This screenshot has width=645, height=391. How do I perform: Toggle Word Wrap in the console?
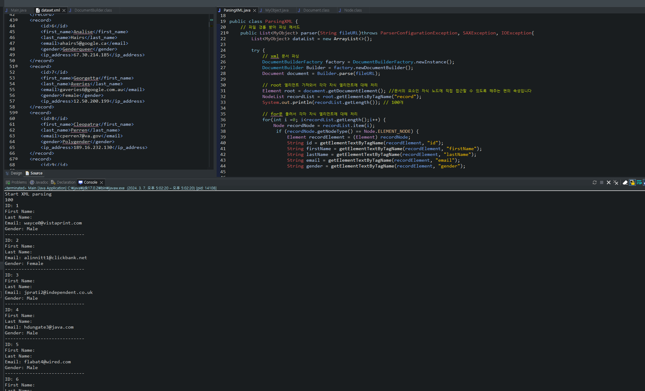[639, 182]
